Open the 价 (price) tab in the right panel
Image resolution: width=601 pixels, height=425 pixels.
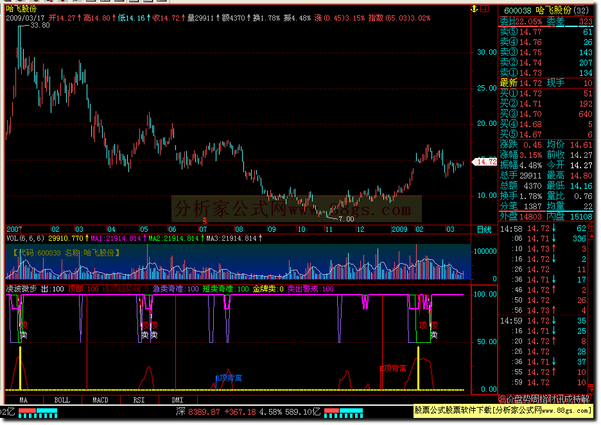(x=510, y=399)
